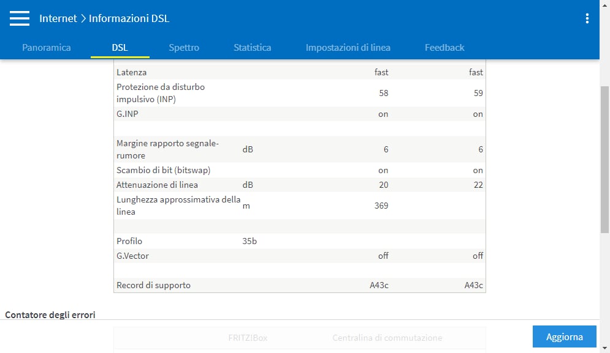Open the three-dot options menu

click(587, 18)
